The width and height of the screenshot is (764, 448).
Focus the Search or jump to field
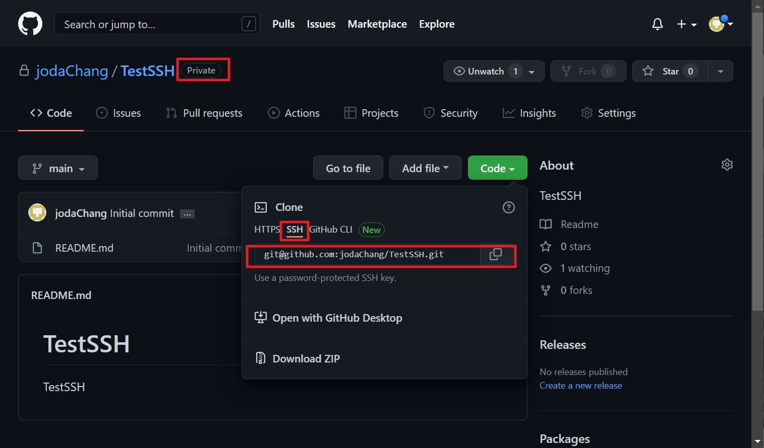pos(157,24)
